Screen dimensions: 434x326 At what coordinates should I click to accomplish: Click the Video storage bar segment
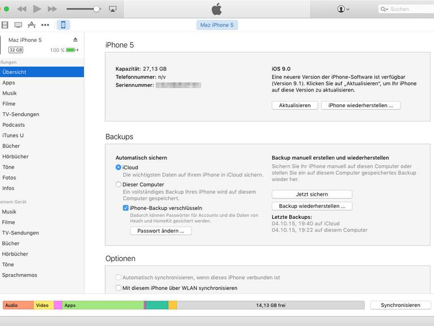44,305
